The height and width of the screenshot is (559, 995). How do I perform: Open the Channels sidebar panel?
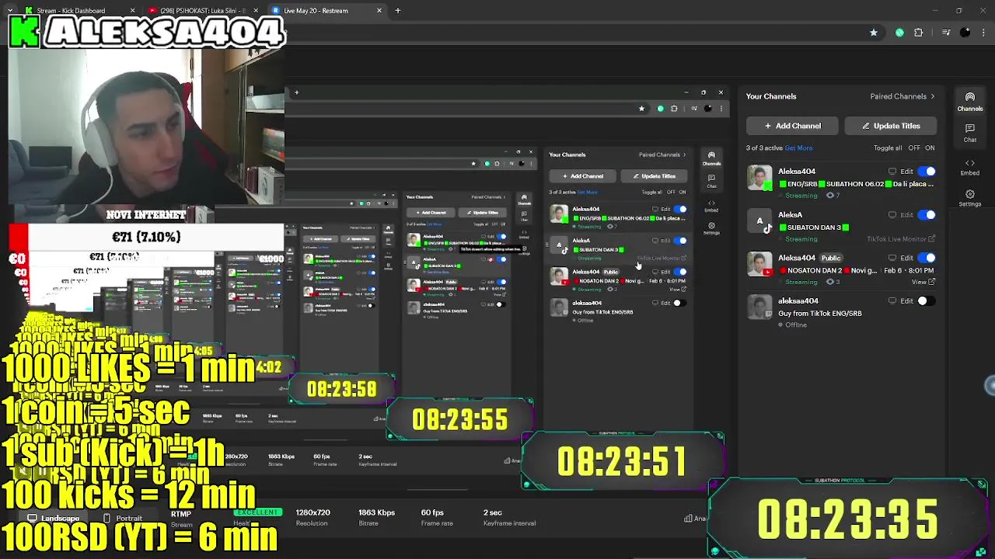(969, 102)
